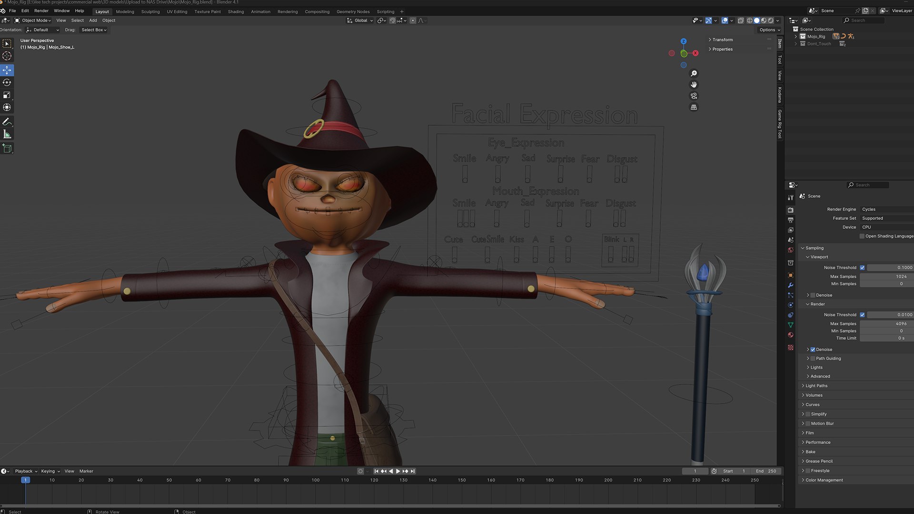Disable the Render Denoise checkbox
This screenshot has width=914, height=514.
coord(813,349)
